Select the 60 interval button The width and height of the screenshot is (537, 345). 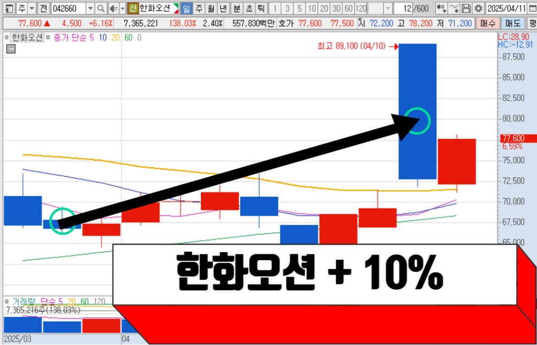click(349, 8)
